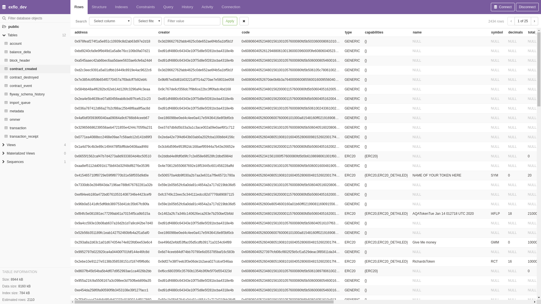Expand the Sequences section
The height and width of the screenshot is (304, 541).
coord(3,162)
